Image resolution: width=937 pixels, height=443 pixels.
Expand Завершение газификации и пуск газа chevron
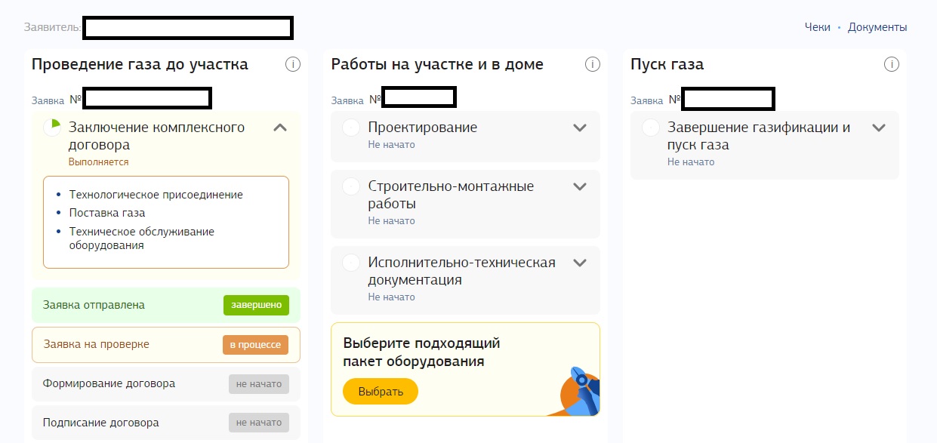[x=879, y=128]
